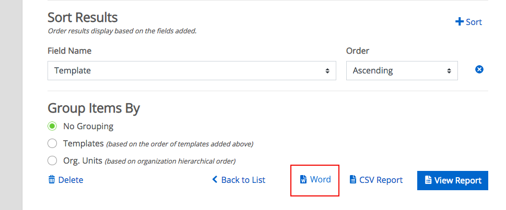The image size is (506, 210).
Task: Open the Ascending order dropdown
Action: pyautogui.click(x=402, y=70)
